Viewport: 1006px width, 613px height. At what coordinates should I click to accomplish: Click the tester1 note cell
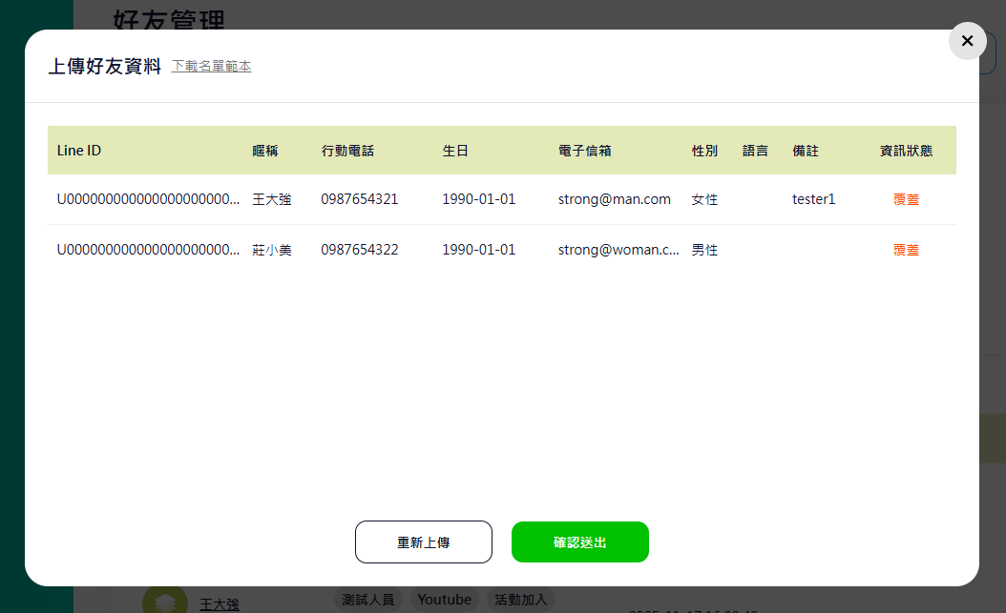point(813,200)
